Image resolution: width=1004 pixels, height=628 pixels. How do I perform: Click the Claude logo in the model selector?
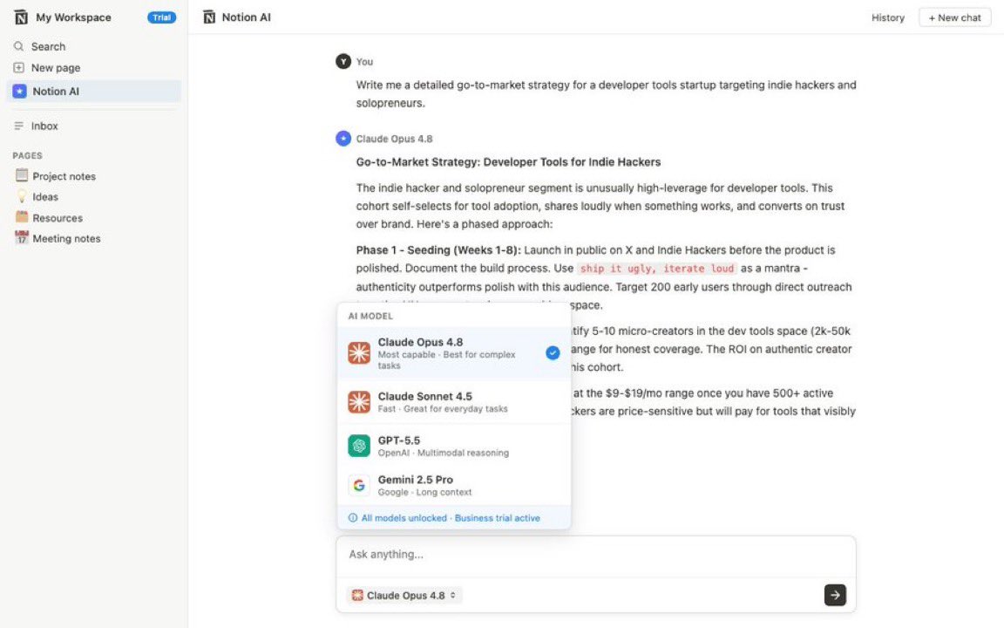357,596
